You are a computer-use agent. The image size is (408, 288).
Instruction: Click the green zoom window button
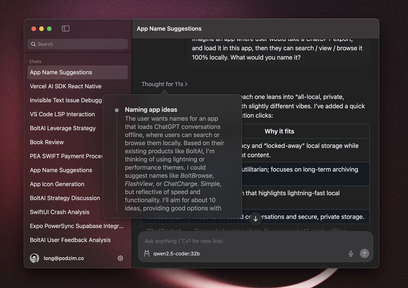[x=49, y=29]
